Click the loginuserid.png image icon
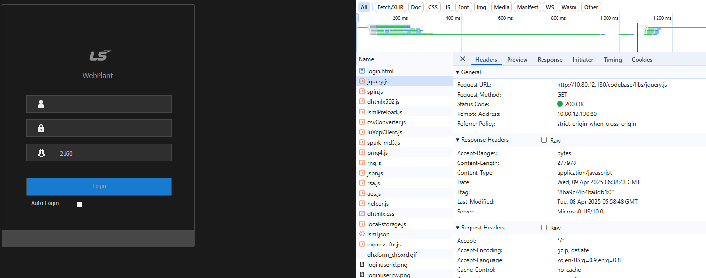 point(361,265)
